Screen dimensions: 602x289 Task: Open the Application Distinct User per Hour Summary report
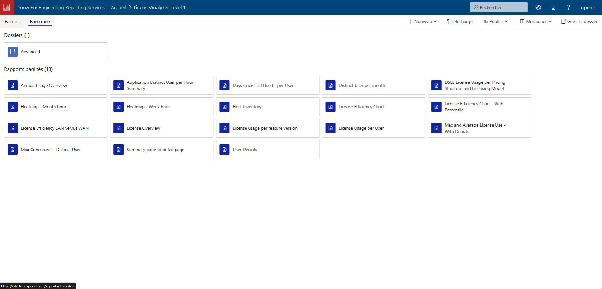tap(160, 85)
